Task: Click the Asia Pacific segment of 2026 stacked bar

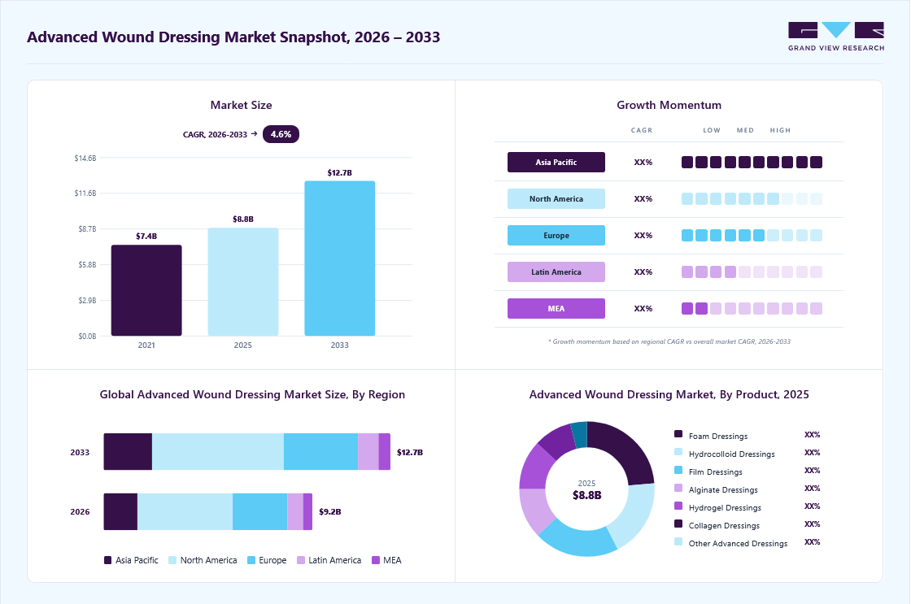Action: click(x=121, y=511)
